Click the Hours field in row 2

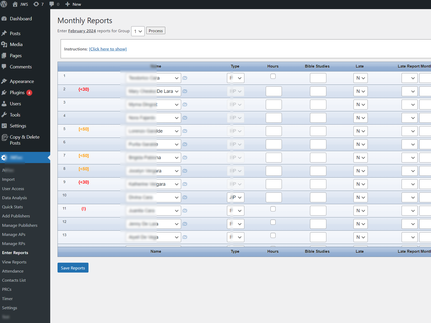coord(274,91)
